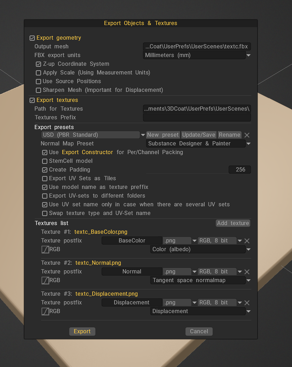This screenshot has height=367, width=292.
Task: Remove Texture #3 Displacement using X icon
Action: [247, 303]
